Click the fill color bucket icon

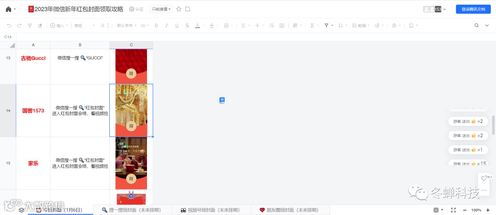point(212,26)
